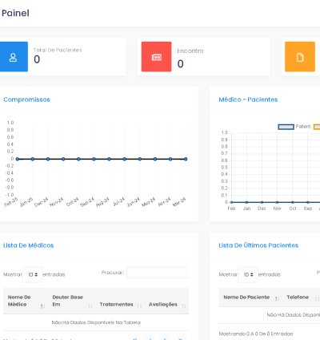Click the Oct axis label in Médico - Pacientes chart

(x=293, y=208)
